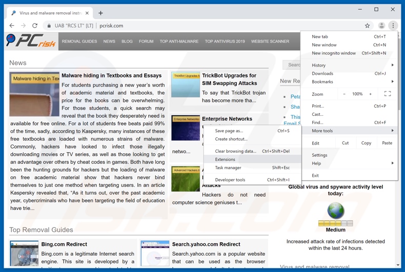
Task: Open Enterprise Networks article title
Action: (x=227, y=119)
